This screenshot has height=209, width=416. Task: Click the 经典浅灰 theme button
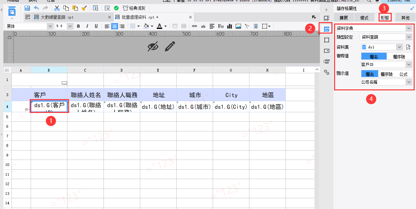(134, 8)
